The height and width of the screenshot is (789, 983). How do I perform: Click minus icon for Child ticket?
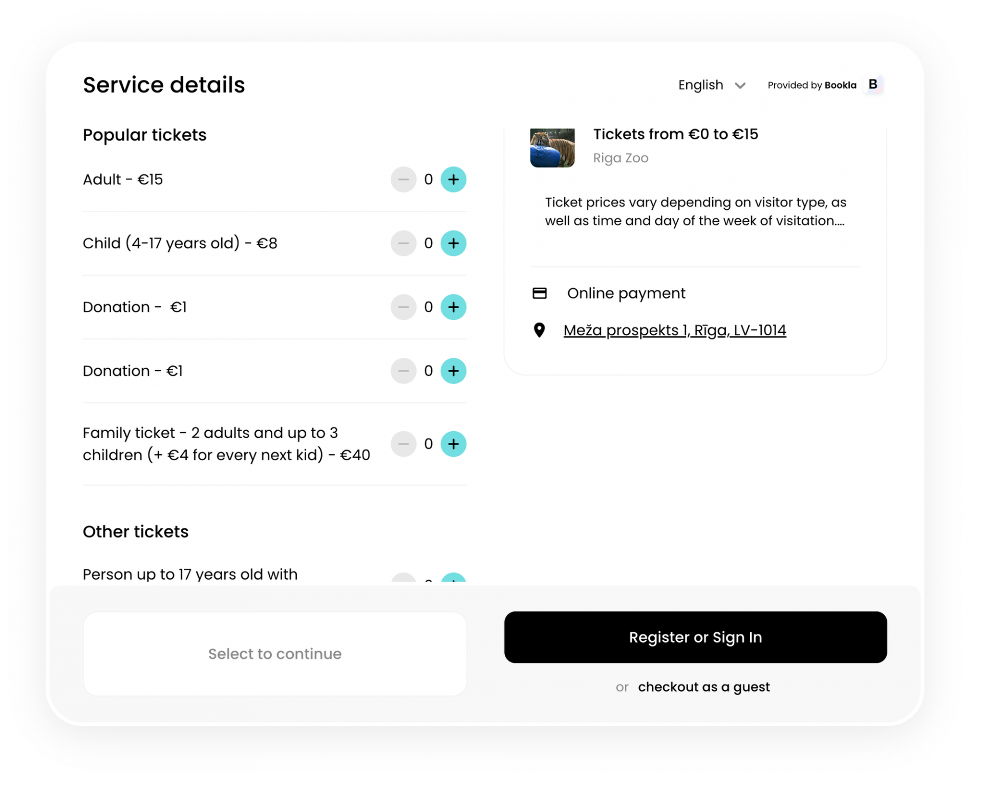tap(404, 243)
